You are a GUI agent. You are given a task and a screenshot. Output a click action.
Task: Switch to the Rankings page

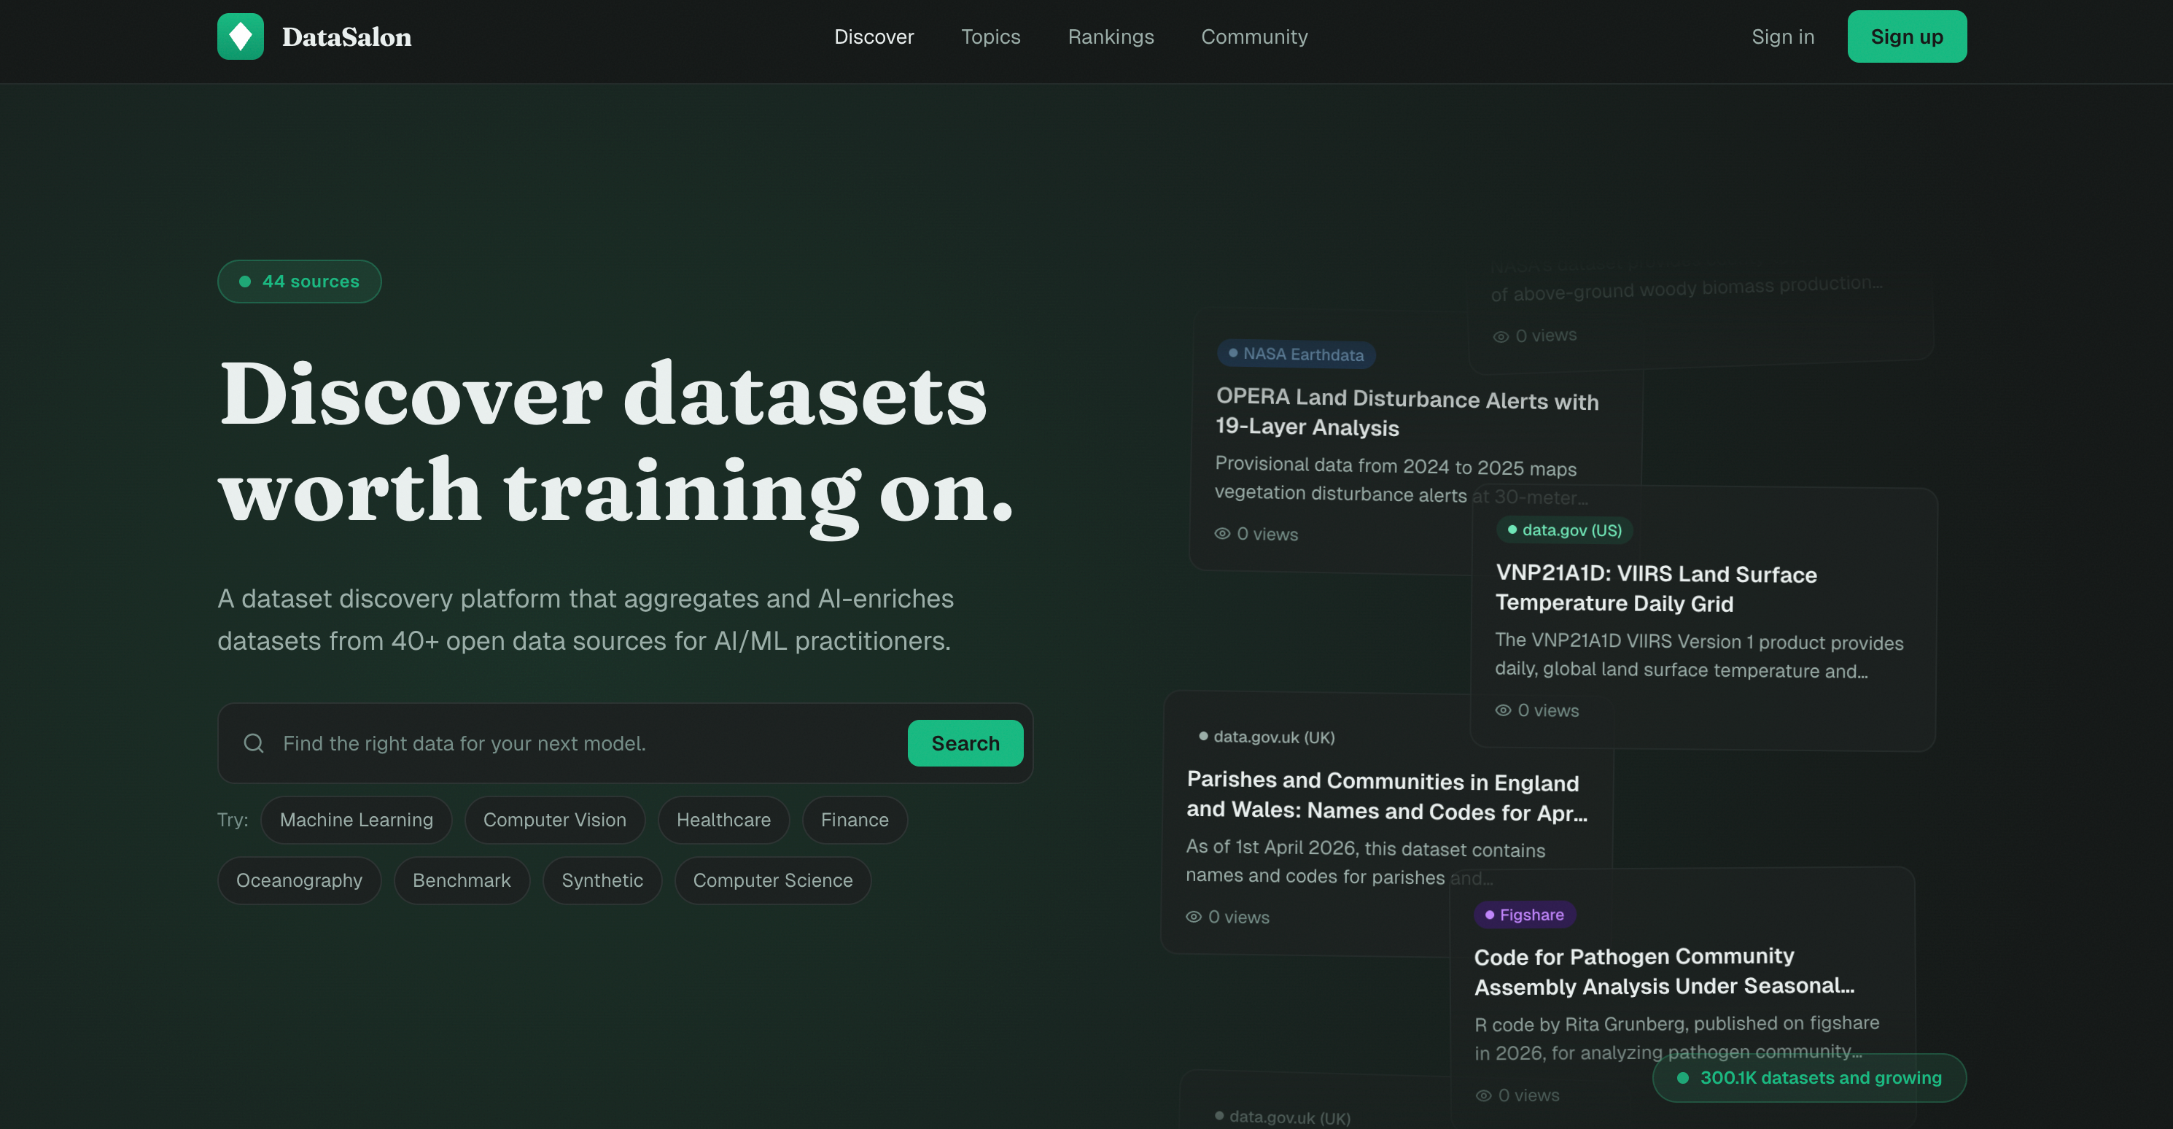1110,36
